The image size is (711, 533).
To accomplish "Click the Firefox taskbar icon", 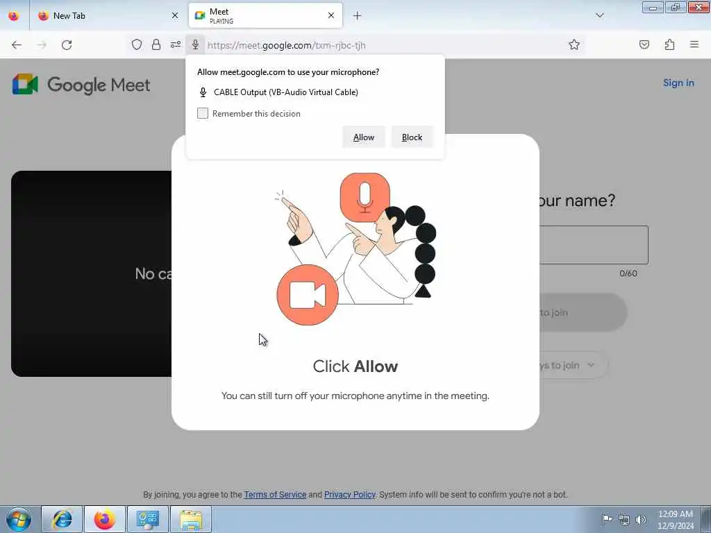I will coord(105,519).
